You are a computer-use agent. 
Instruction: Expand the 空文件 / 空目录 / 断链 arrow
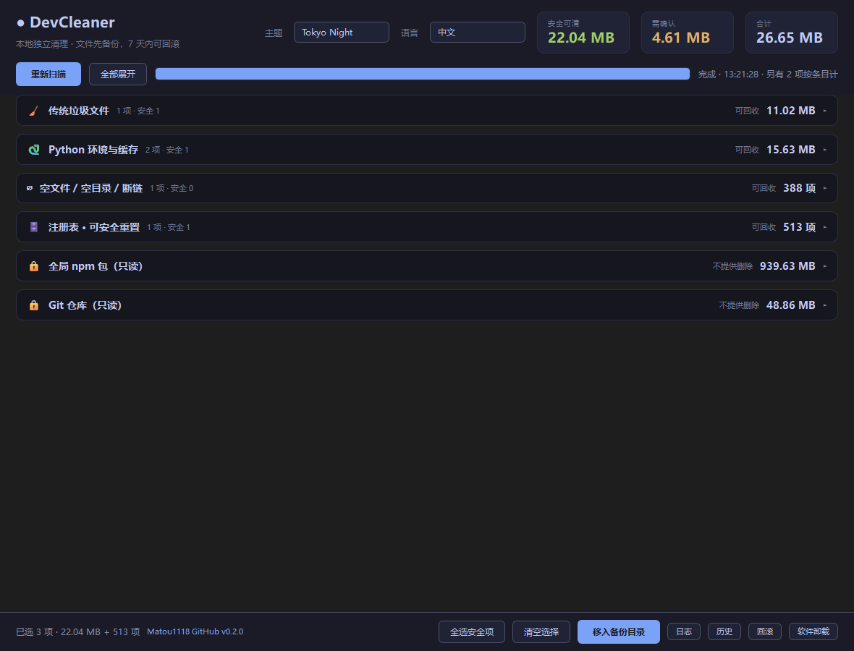tap(825, 188)
